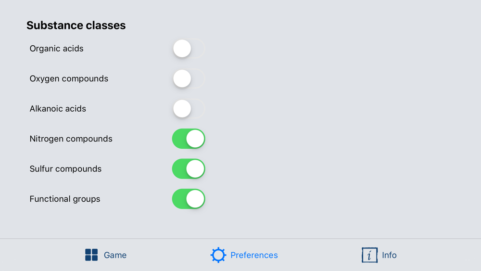Image resolution: width=481 pixels, height=271 pixels.
Task: Click the Nitrogen compounds label
Action: point(71,139)
